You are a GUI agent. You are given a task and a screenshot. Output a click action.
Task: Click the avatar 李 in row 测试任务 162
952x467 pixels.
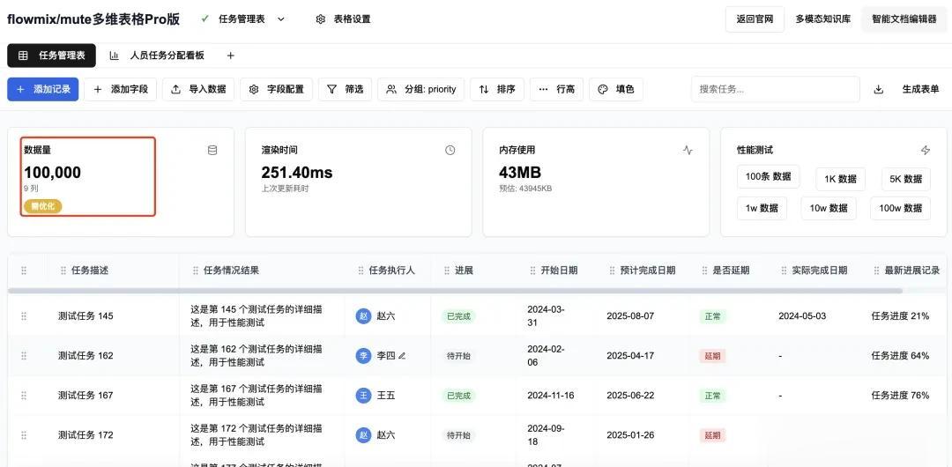pos(364,356)
